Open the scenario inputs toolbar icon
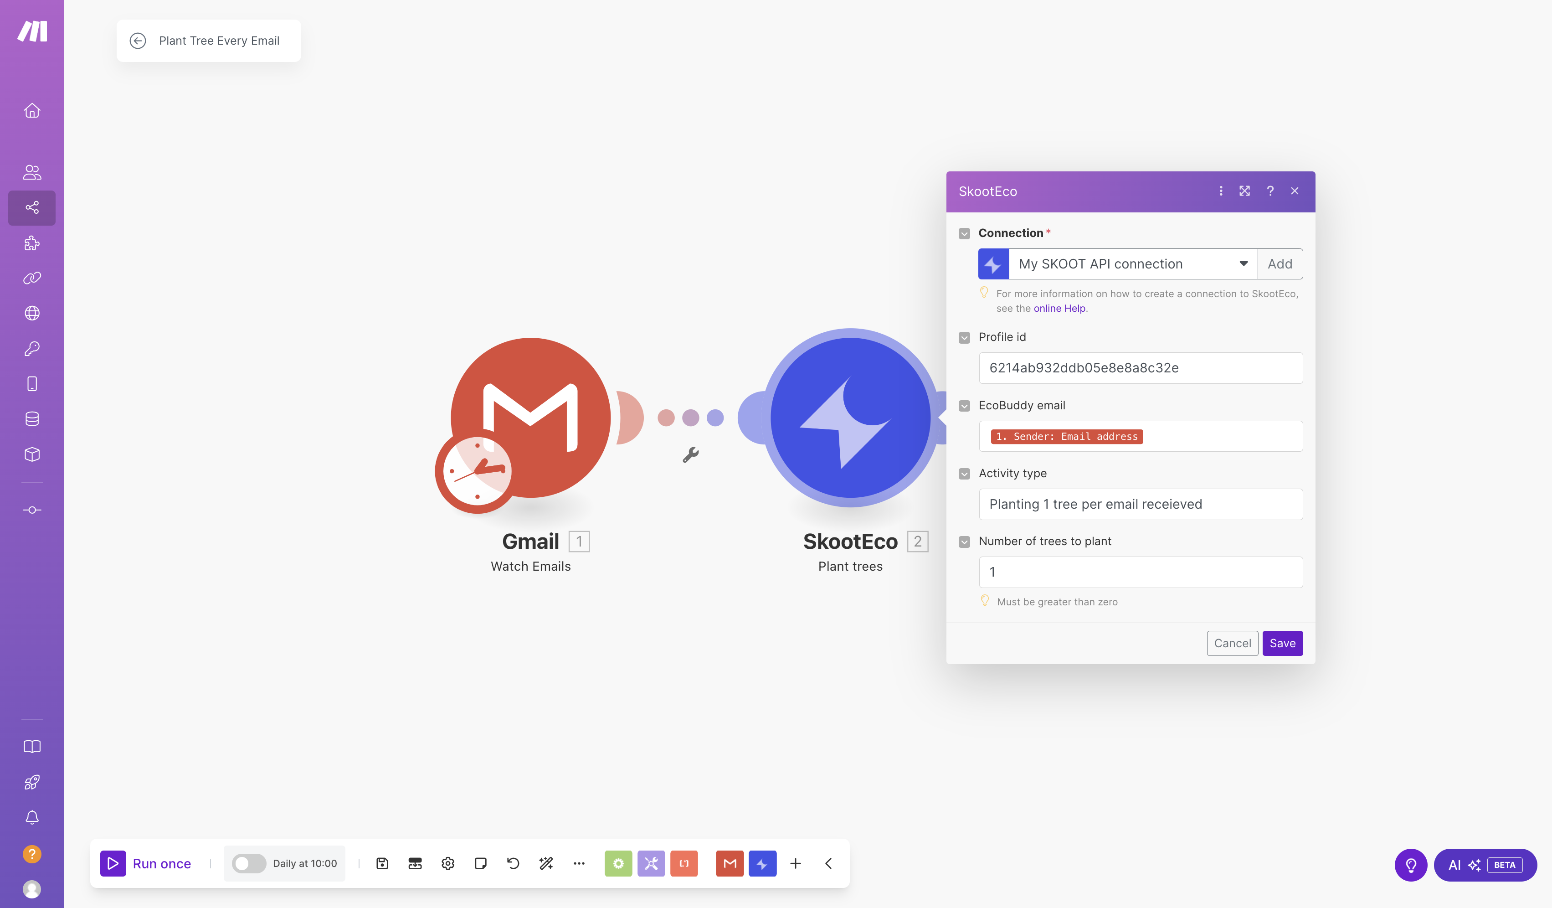This screenshot has height=908, width=1552. [x=415, y=863]
